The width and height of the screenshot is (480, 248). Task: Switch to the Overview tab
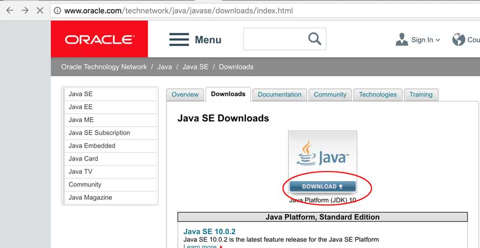click(185, 94)
